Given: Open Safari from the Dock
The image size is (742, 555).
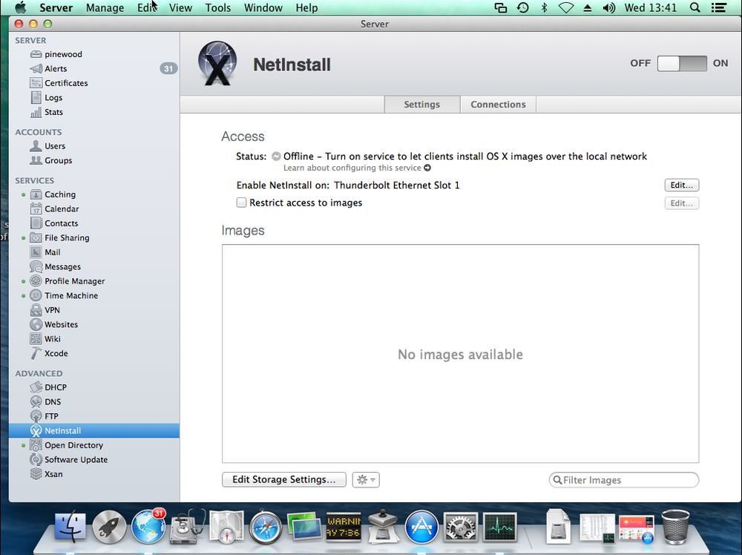Looking at the screenshot, I should coord(266,527).
